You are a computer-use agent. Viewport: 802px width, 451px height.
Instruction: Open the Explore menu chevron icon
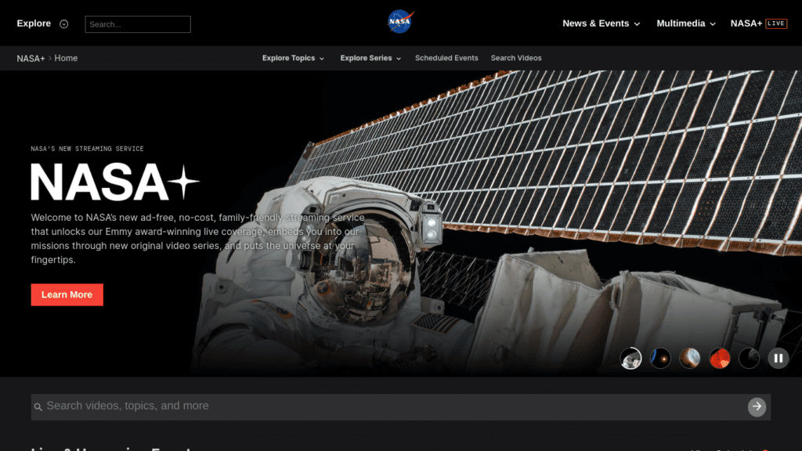point(64,24)
